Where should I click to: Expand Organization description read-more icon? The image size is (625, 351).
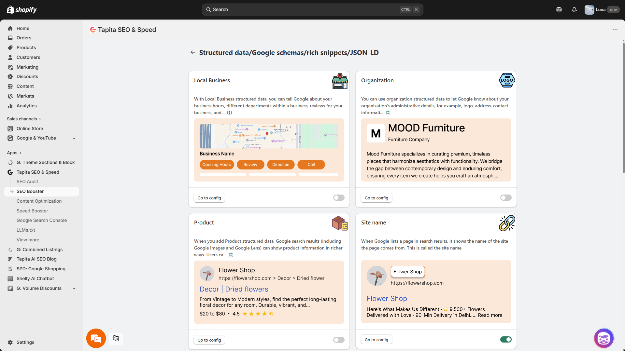(x=388, y=113)
